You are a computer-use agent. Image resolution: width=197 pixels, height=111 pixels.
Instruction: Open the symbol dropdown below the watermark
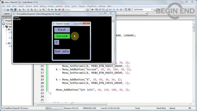147,14
